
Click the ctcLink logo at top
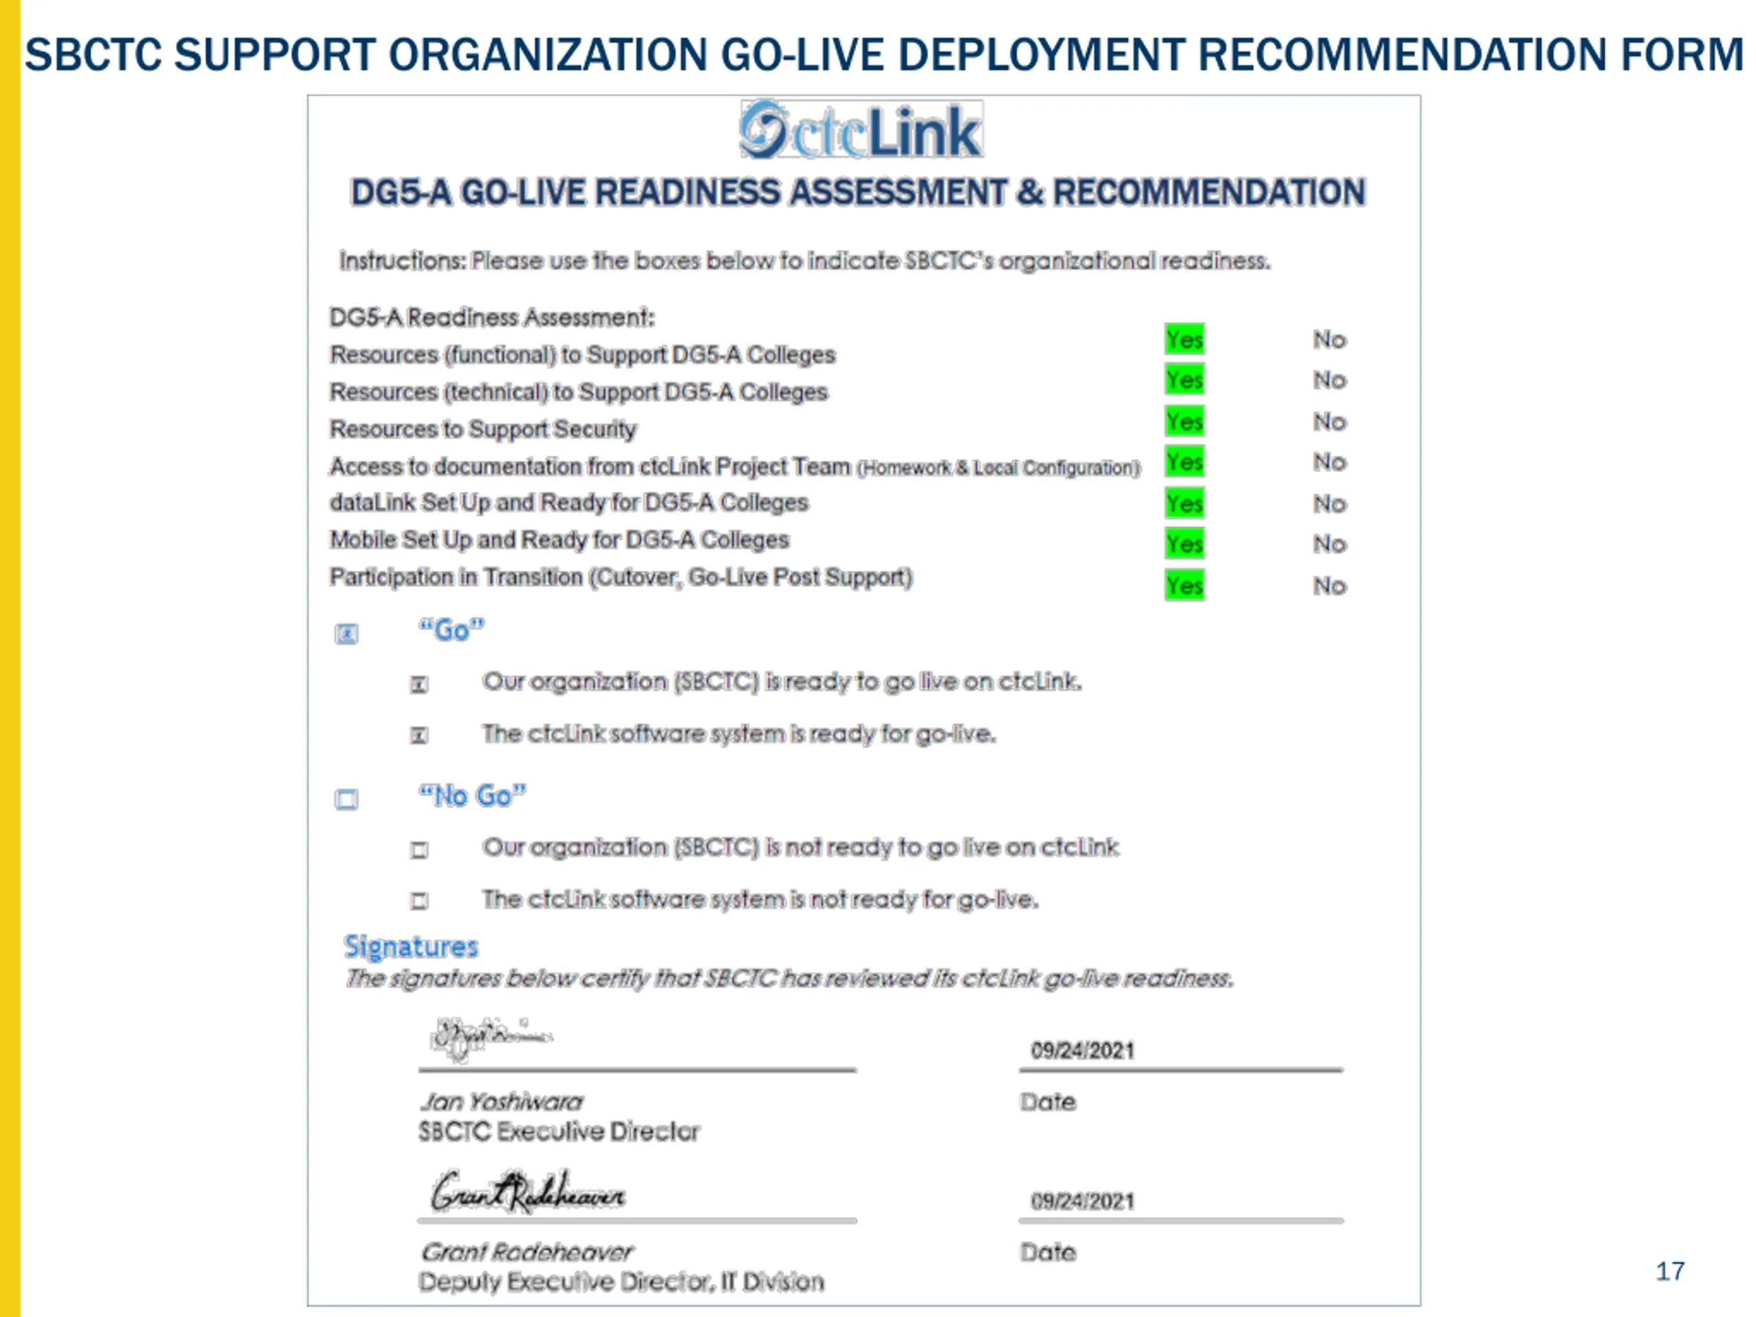tap(862, 130)
